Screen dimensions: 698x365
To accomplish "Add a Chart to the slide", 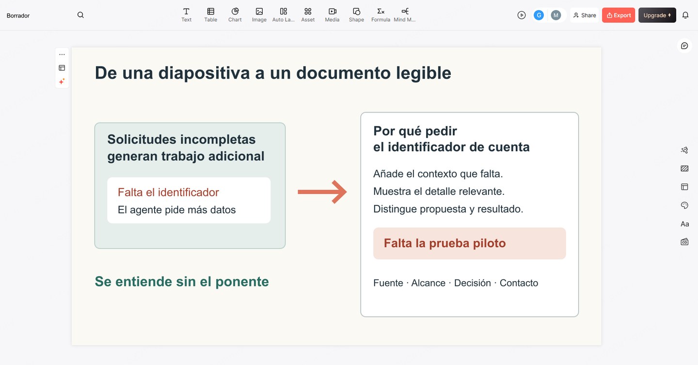I will (235, 15).
